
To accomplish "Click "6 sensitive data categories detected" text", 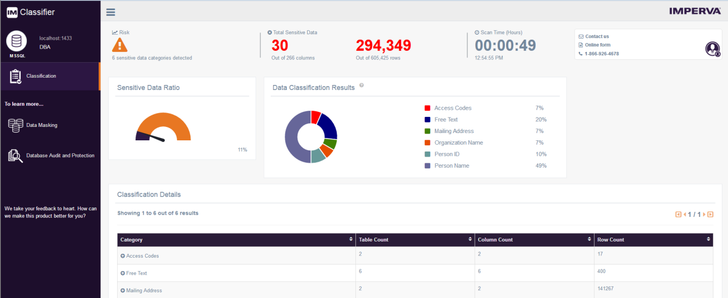I will (152, 58).
